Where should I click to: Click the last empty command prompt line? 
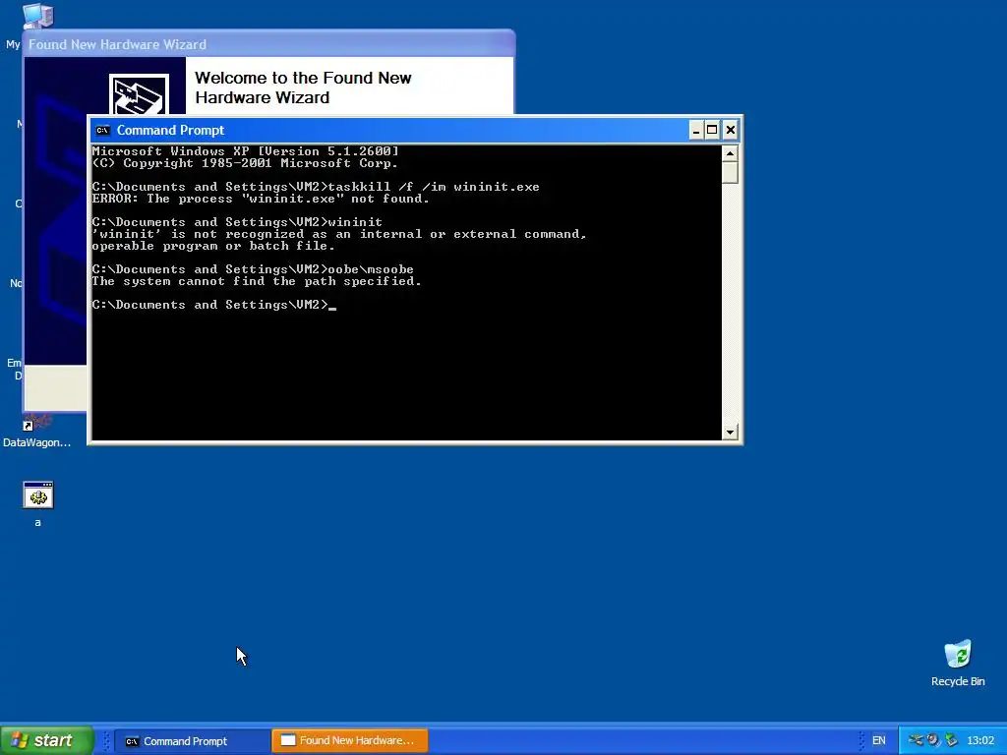click(x=213, y=305)
